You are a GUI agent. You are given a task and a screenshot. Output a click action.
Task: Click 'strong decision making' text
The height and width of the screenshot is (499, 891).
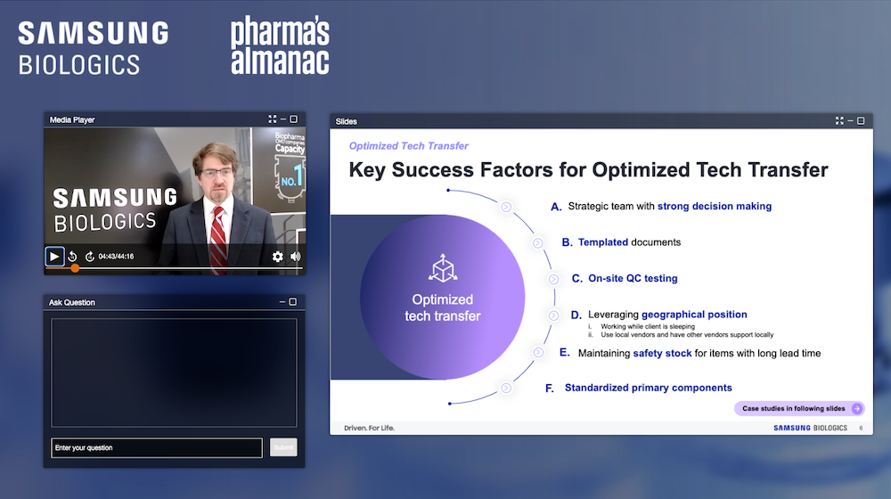coord(715,207)
